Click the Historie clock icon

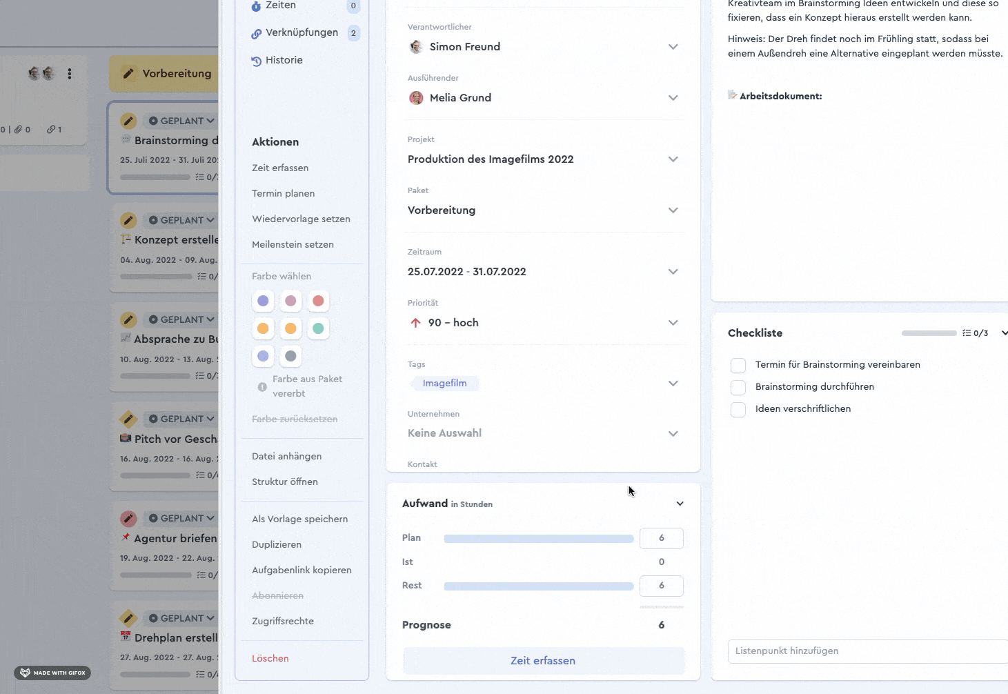[256, 61]
